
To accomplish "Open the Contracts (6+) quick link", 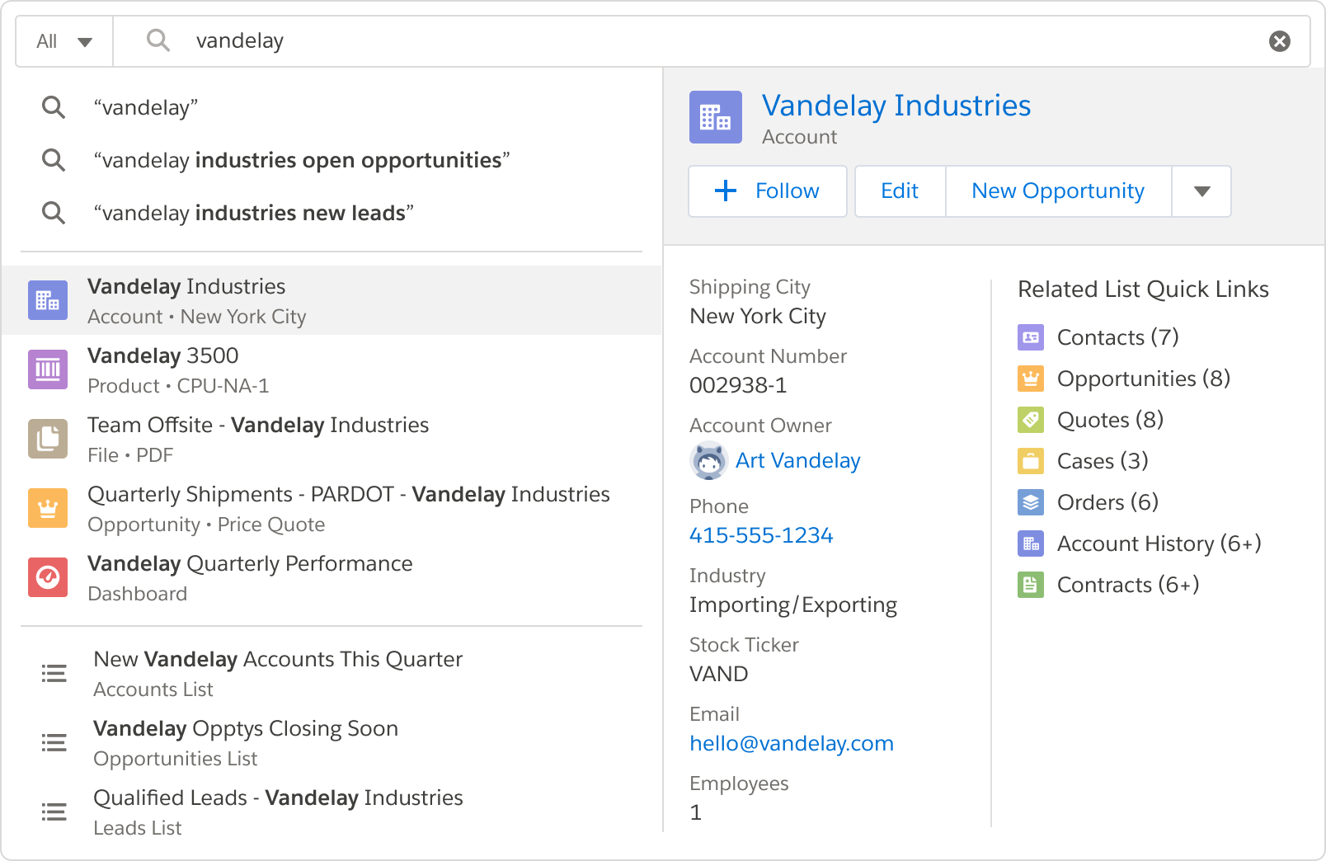I will tap(1128, 585).
